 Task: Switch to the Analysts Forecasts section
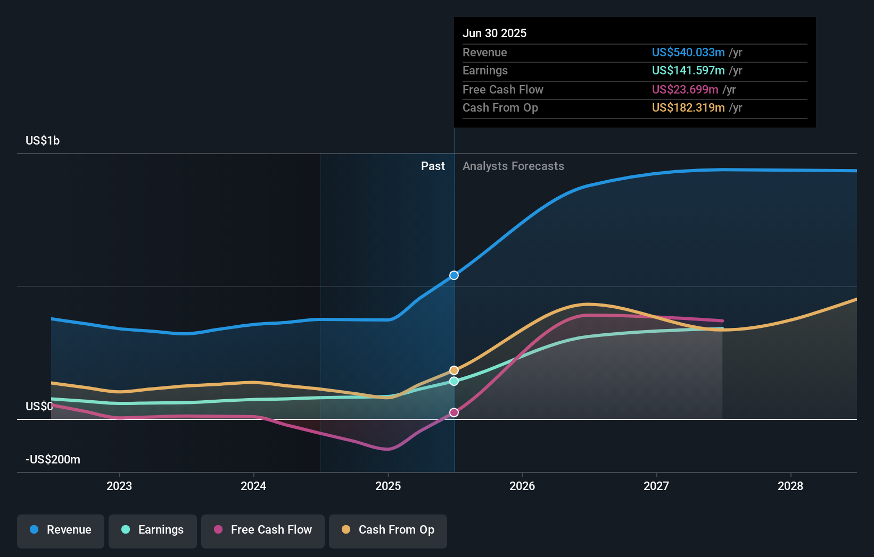pyautogui.click(x=513, y=166)
